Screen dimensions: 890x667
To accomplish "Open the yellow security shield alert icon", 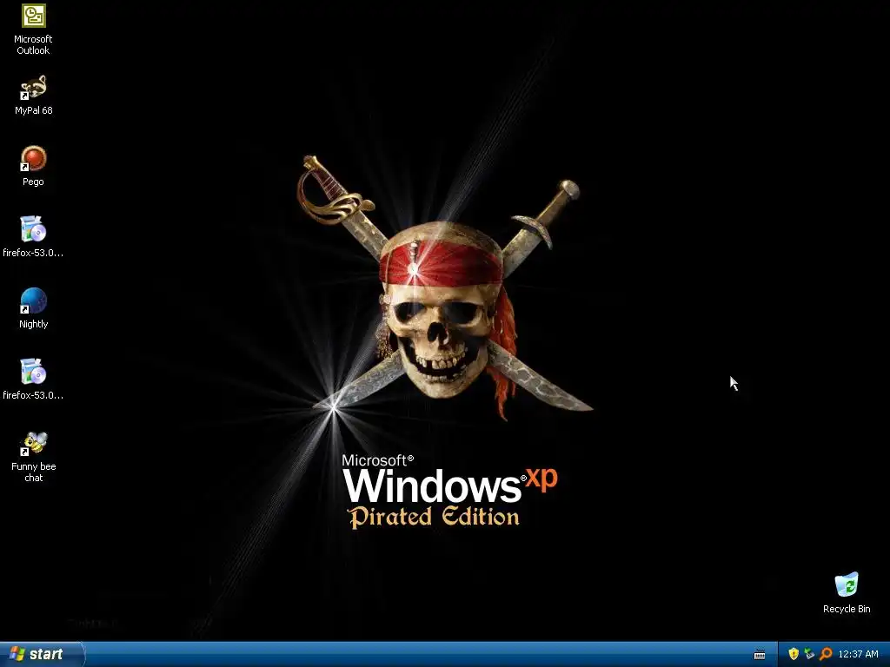I will click(794, 654).
